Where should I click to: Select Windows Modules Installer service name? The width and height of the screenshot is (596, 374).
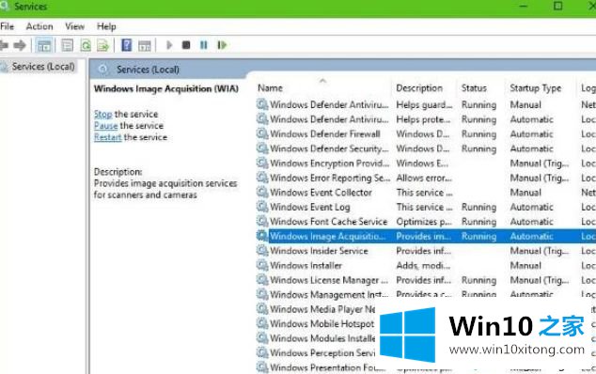[x=322, y=338]
